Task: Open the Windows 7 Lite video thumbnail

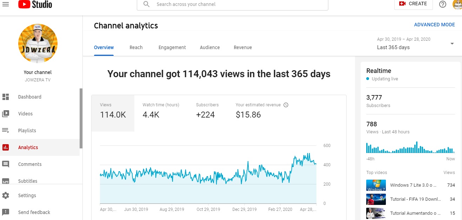Action: tap(376, 185)
